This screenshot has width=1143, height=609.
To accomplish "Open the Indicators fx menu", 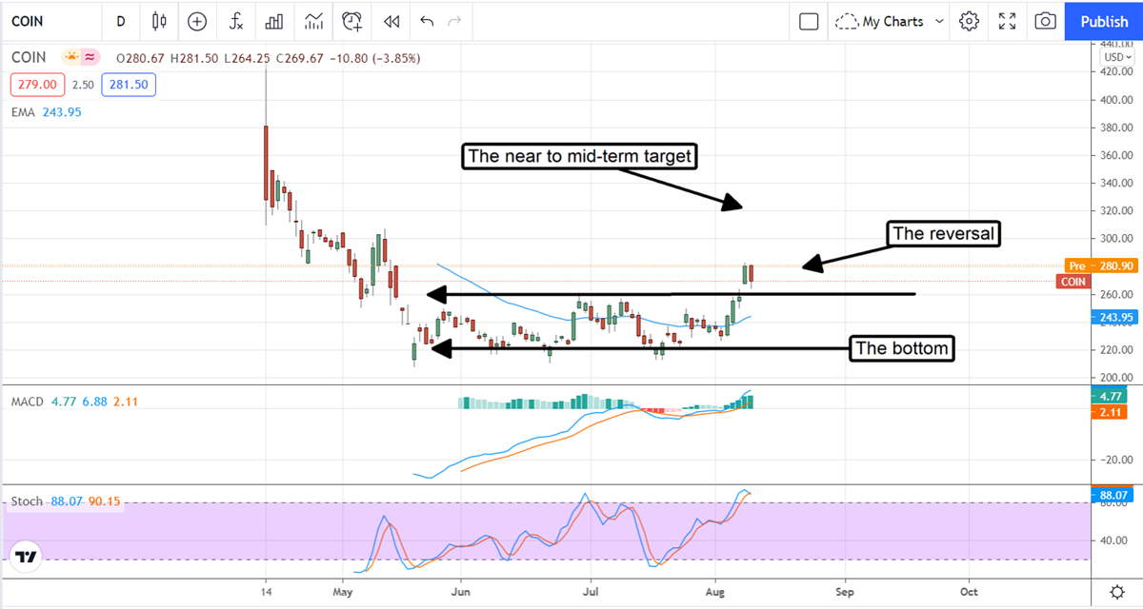I will (235, 21).
